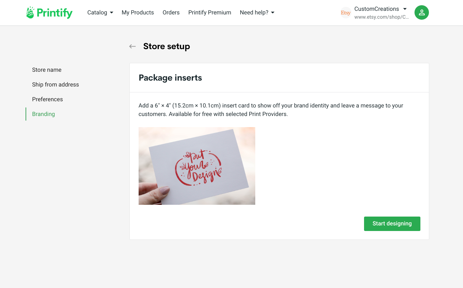This screenshot has height=288, width=463.
Task: Expand the CustomCreations store switcher
Action: click(x=380, y=9)
